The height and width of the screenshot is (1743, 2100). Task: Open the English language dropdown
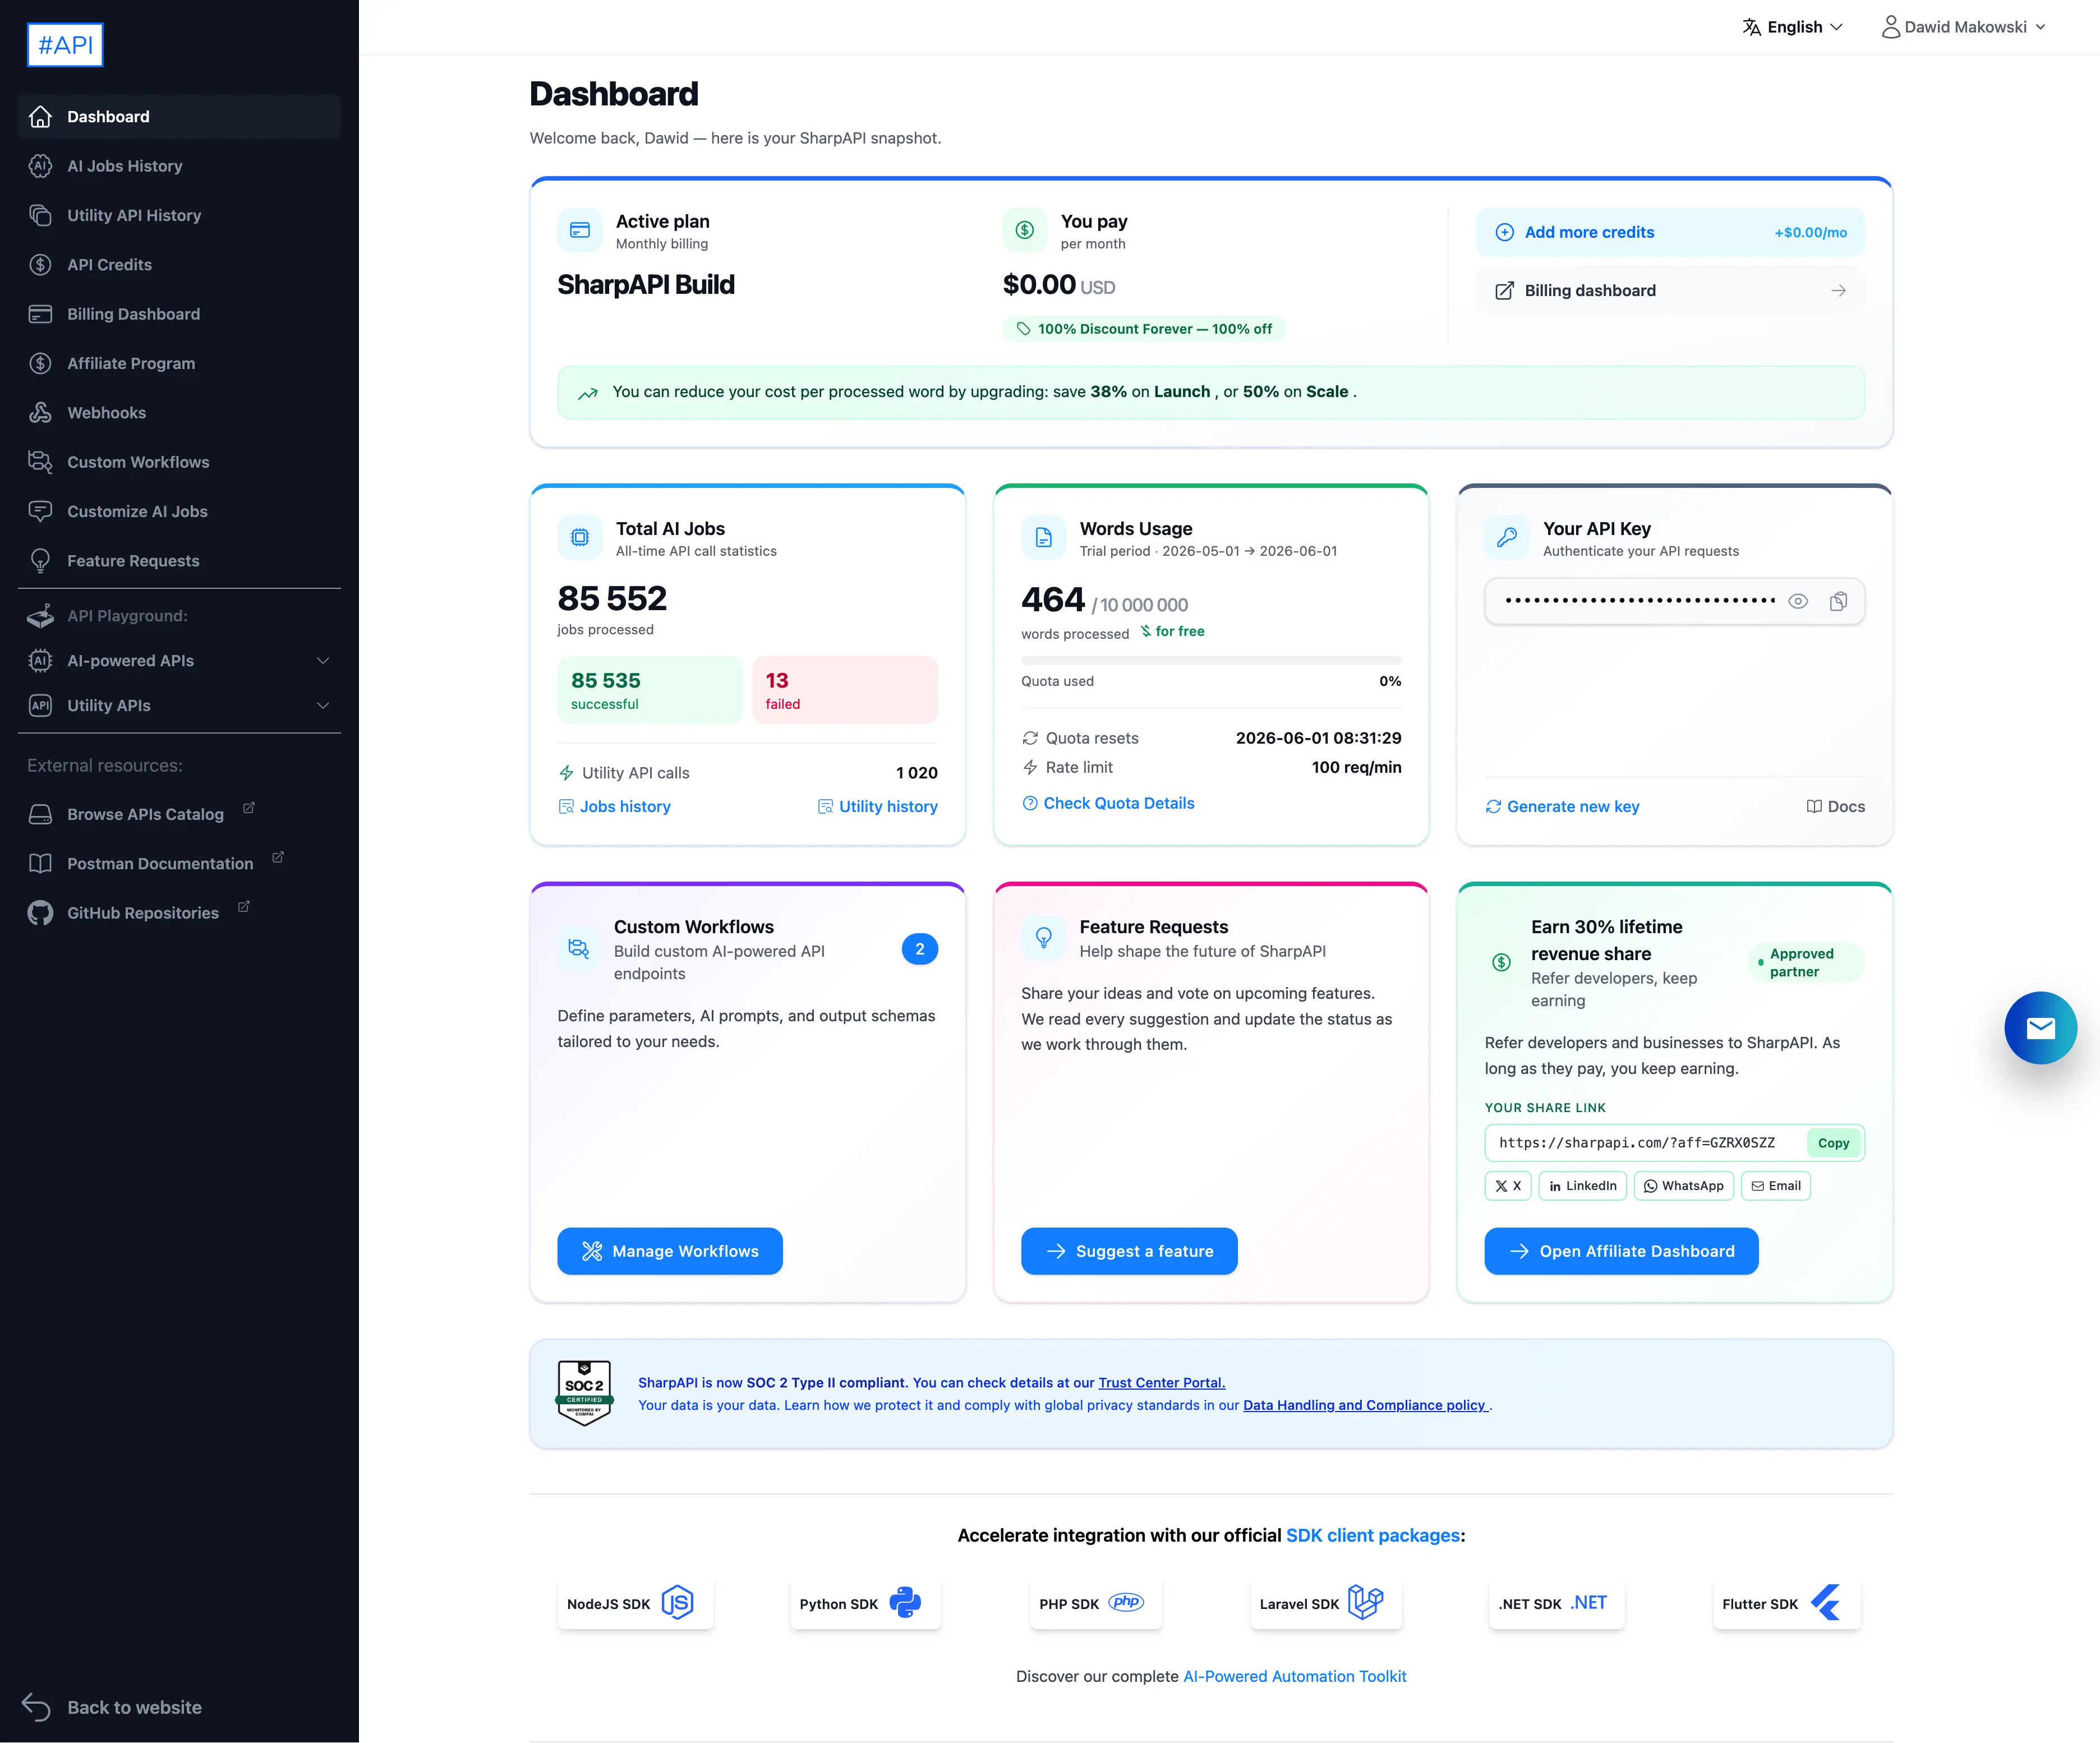click(x=1793, y=27)
